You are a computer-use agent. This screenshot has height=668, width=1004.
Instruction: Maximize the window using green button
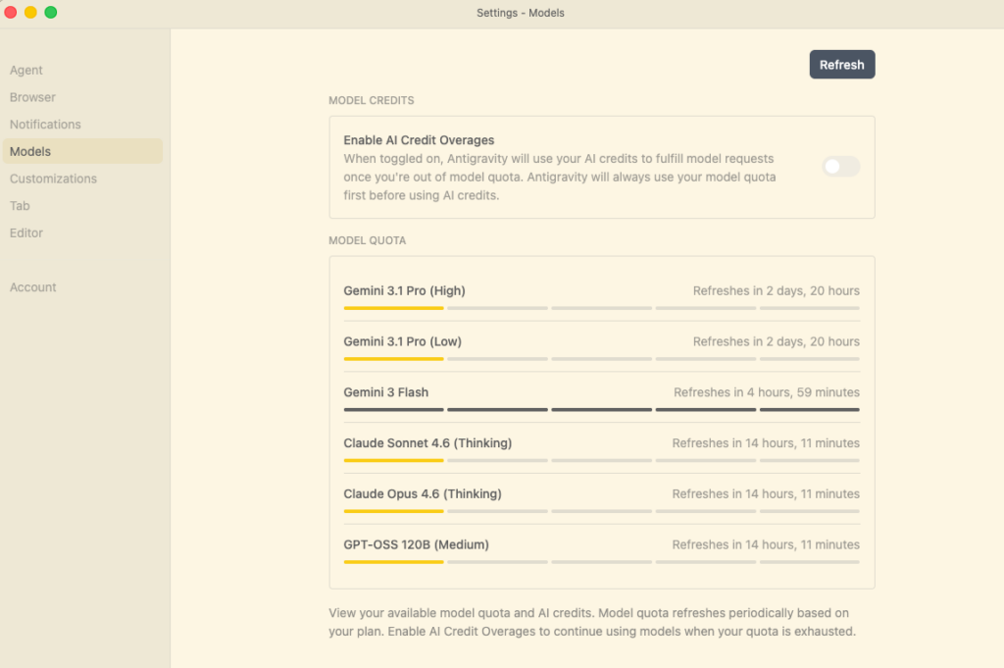point(51,13)
